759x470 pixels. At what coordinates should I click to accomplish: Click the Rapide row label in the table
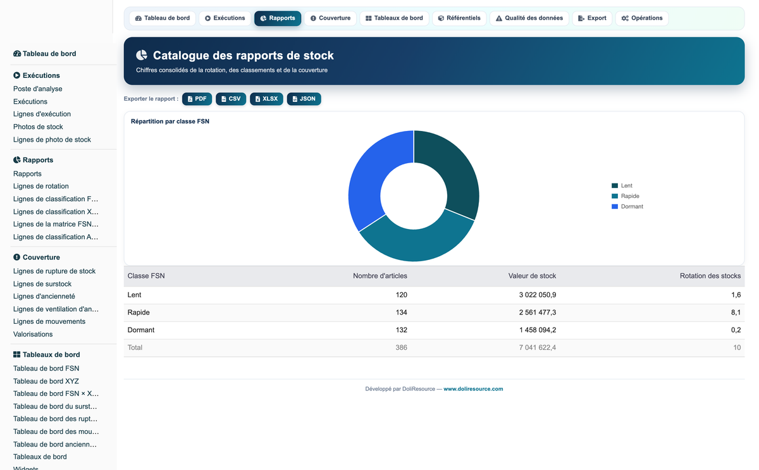(139, 313)
